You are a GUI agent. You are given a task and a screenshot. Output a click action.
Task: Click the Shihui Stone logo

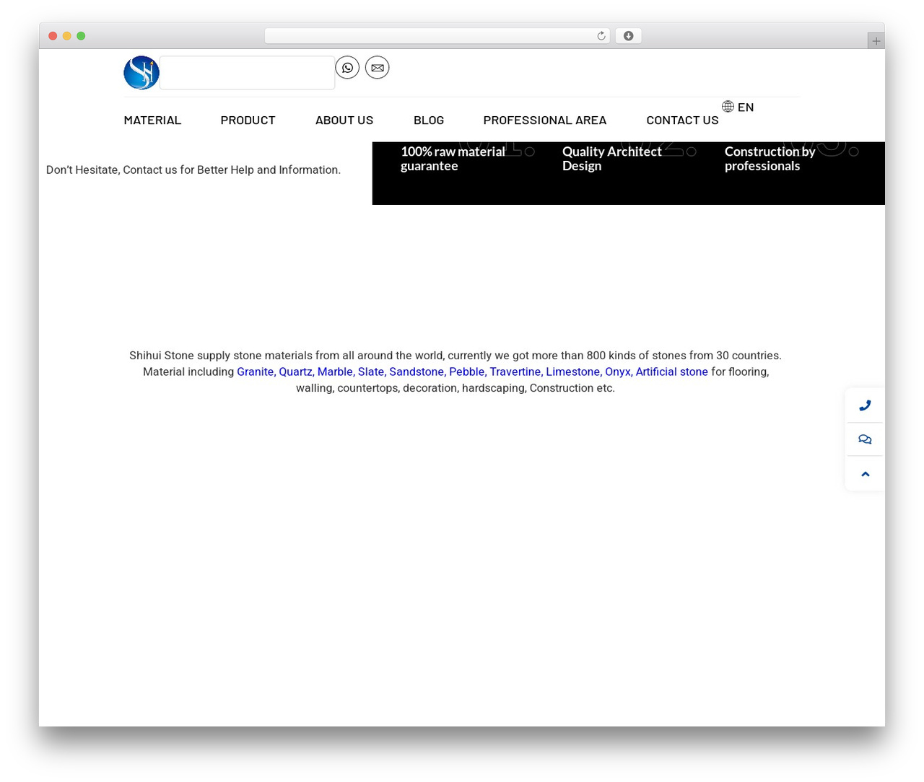point(141,73)
